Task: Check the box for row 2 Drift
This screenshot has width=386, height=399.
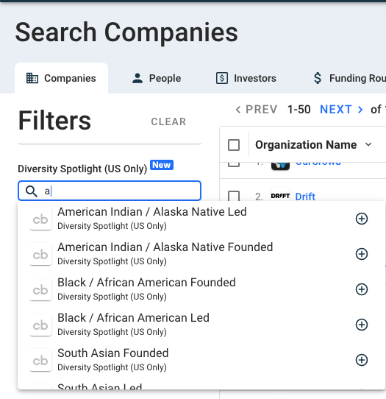Action: [x=234, y=197]
